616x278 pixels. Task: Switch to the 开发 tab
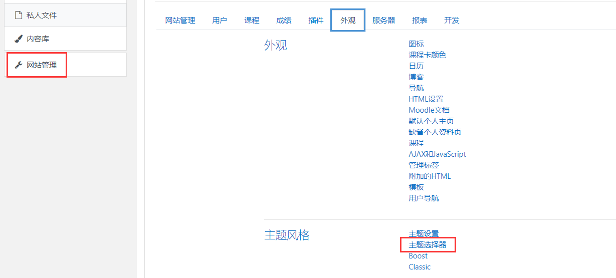(x=452, y=21)
